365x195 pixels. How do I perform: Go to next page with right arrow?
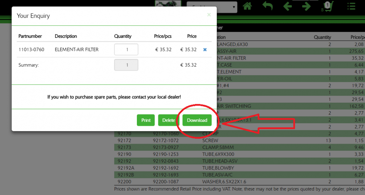(306, 6)
